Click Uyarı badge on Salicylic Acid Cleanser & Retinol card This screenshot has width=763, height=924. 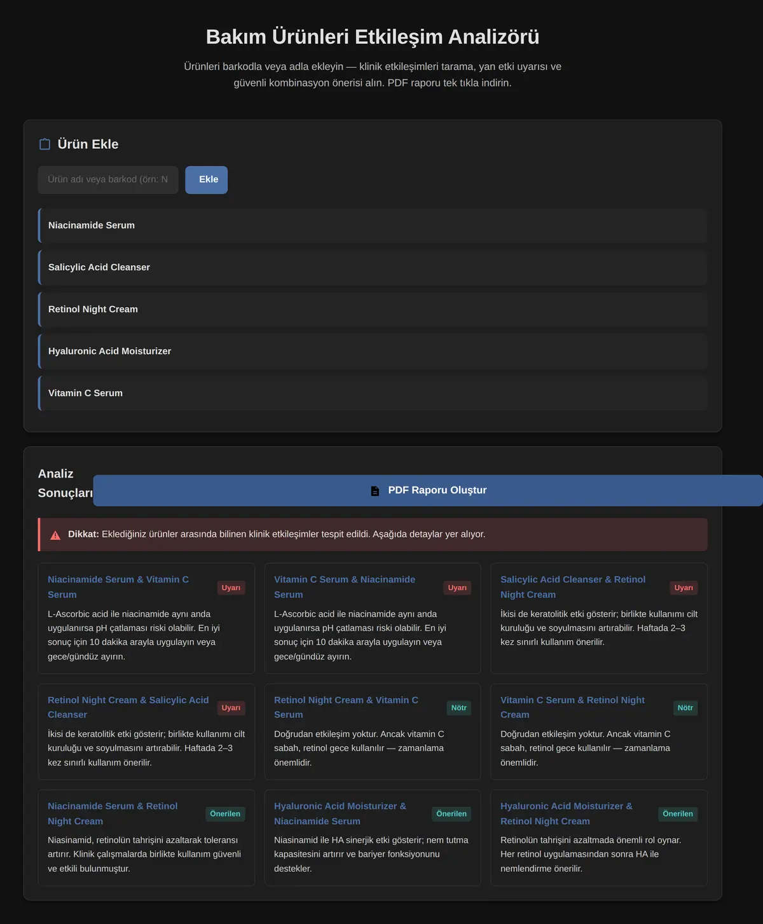click(684, 588)
